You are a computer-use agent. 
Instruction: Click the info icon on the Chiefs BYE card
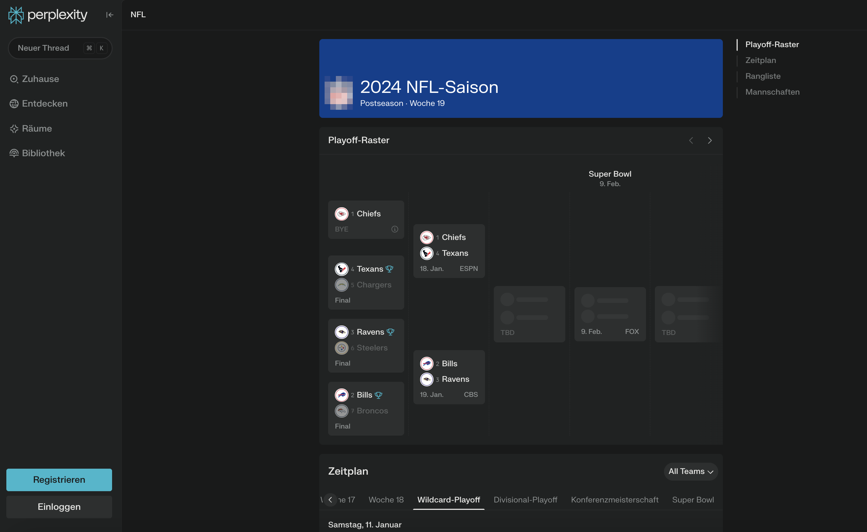coord(394,229)
